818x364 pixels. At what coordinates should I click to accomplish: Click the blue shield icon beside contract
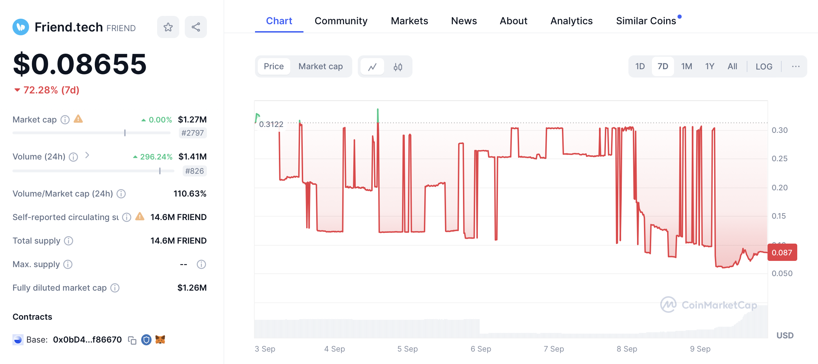pyautogui.click(x=146, y=340)
